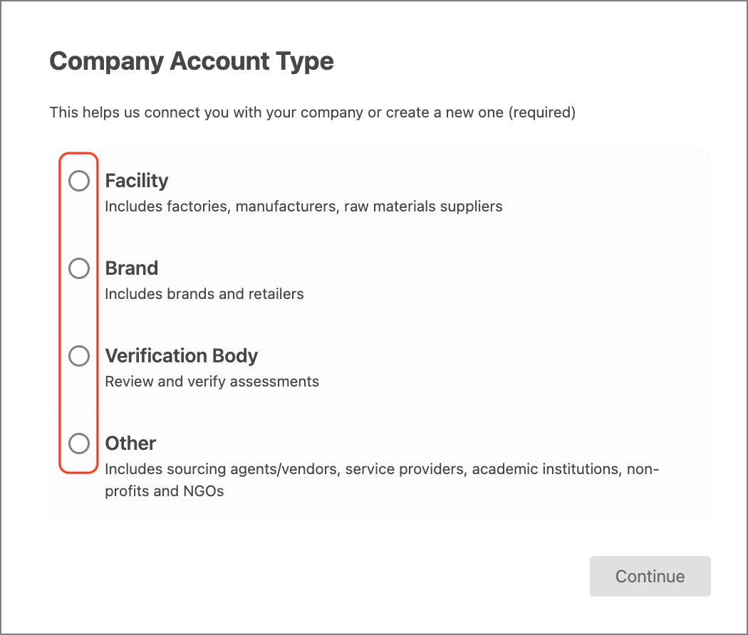Click 'Includes brands and retailers' description

tap(204, 294)
